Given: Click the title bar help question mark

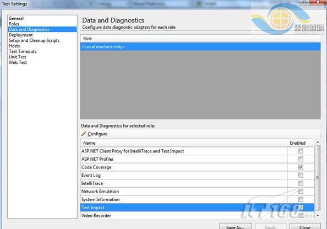Looking at the screenshot, I should pos(304,2).
